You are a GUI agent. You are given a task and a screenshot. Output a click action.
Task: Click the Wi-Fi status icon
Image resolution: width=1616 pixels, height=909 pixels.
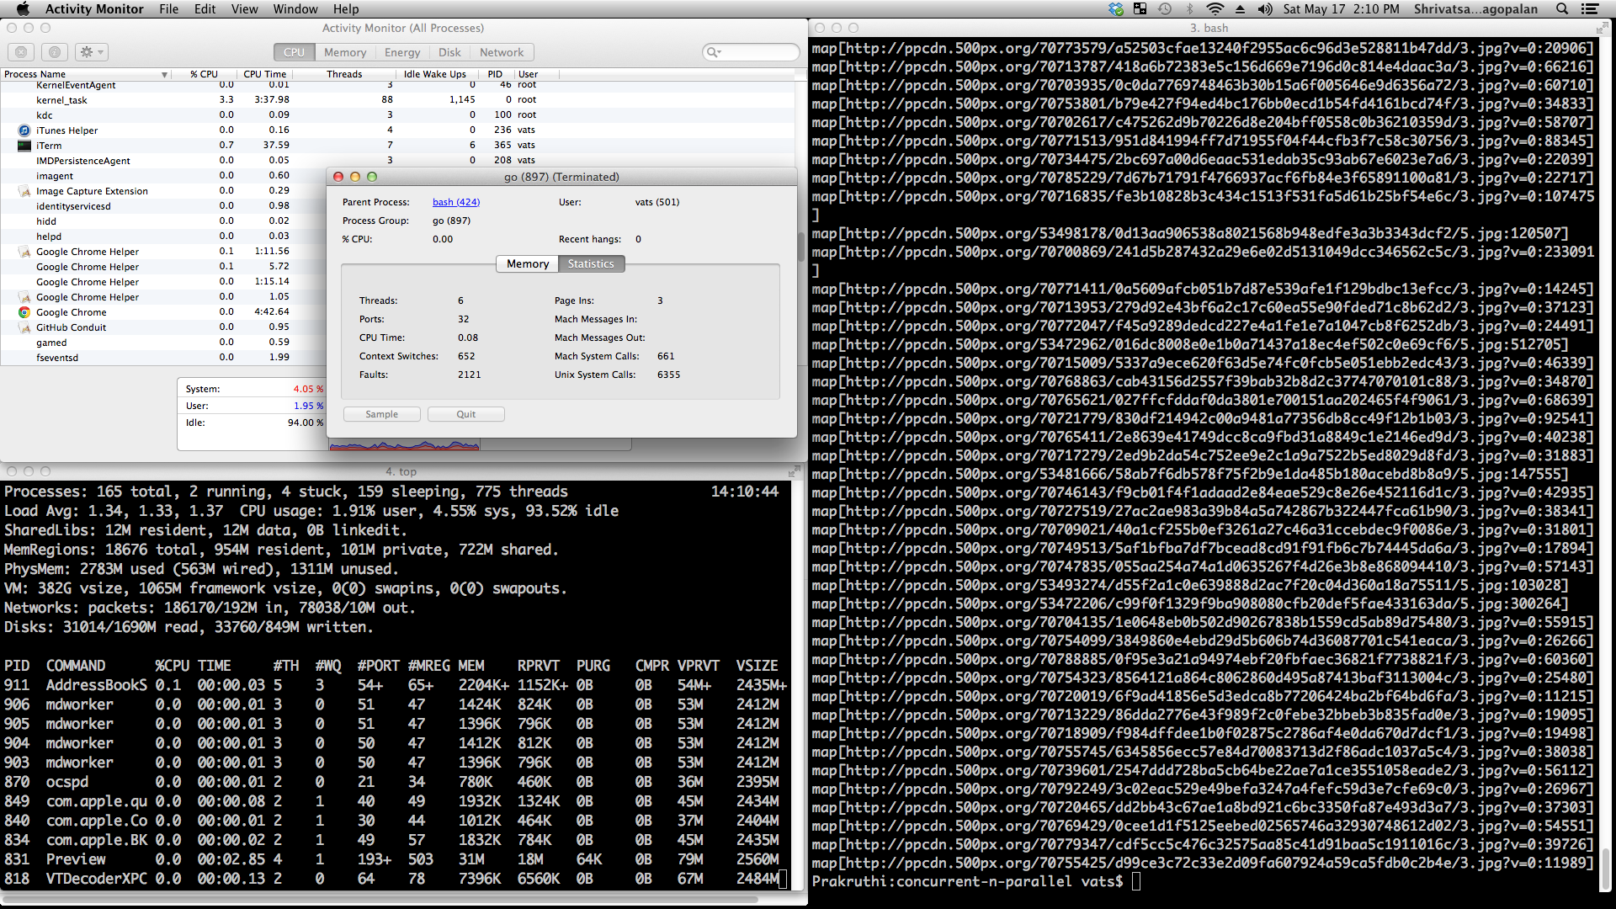click(x=1215, y=9)
